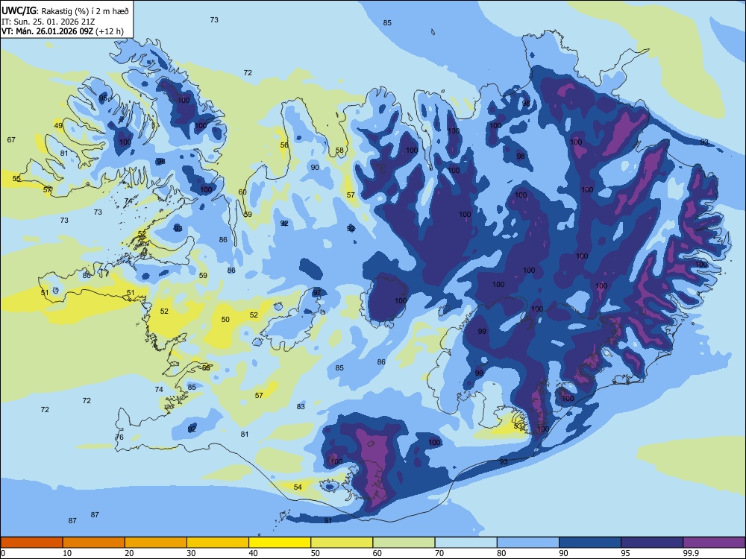Click the orange 10–20 legend swatch

coord(94,543)
